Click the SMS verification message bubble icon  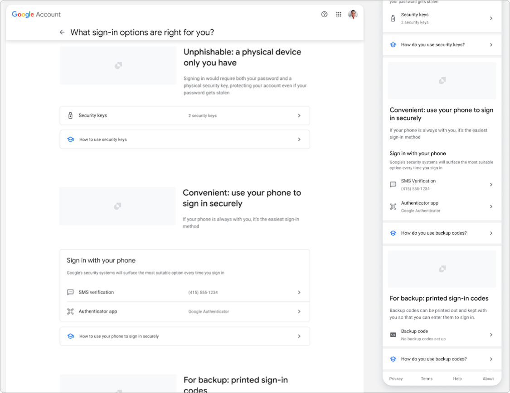70,292
